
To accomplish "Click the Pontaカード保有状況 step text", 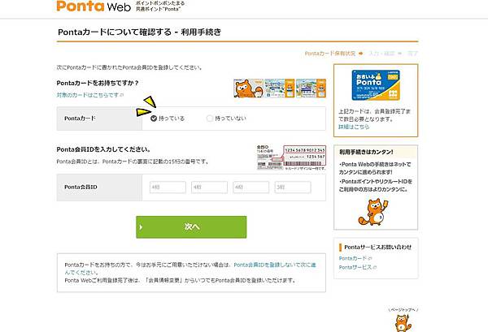I will pos(330,54).
